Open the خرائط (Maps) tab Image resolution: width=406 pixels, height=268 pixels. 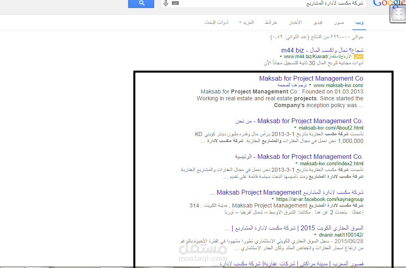tap(271, 22)
